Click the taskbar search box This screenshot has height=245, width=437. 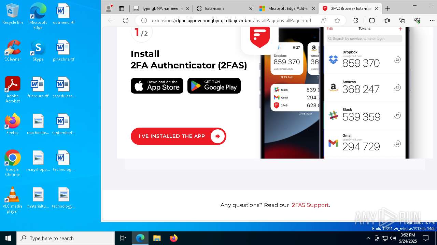point(66,238)
